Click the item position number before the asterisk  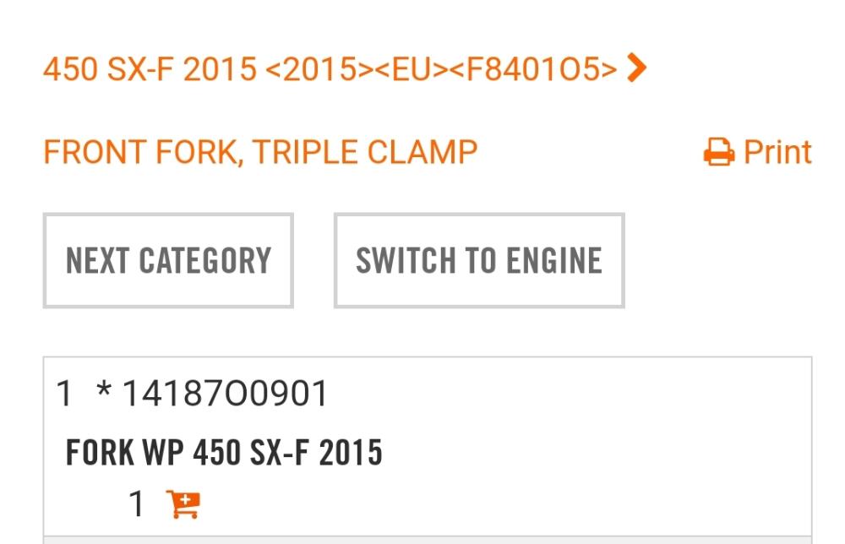[x=64, y=394]
